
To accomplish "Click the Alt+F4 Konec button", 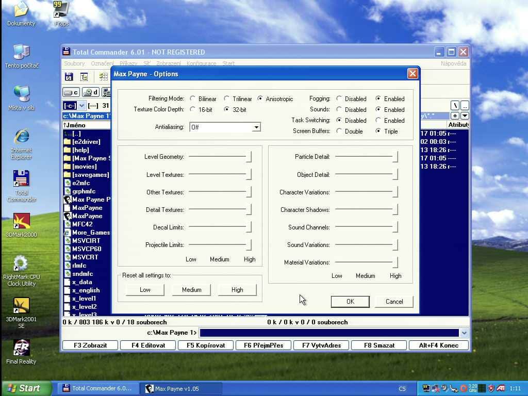I will [438, 345].
